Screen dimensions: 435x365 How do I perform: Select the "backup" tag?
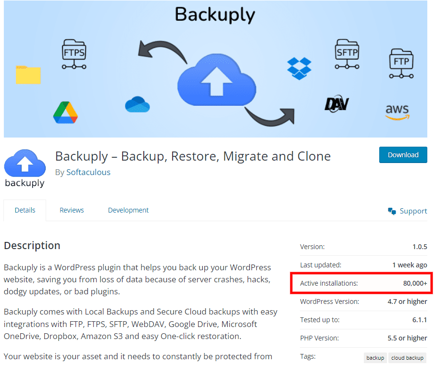click(x=375, y=358)
